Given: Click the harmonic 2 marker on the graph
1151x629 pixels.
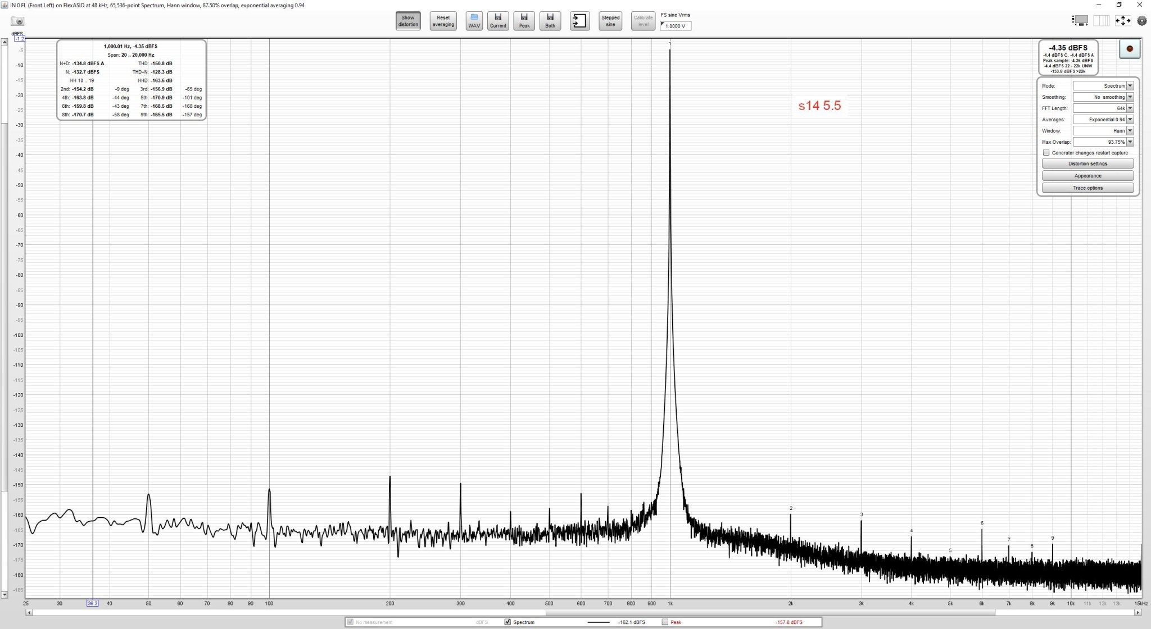Looking at the screenshot, I should pos(791,508).
